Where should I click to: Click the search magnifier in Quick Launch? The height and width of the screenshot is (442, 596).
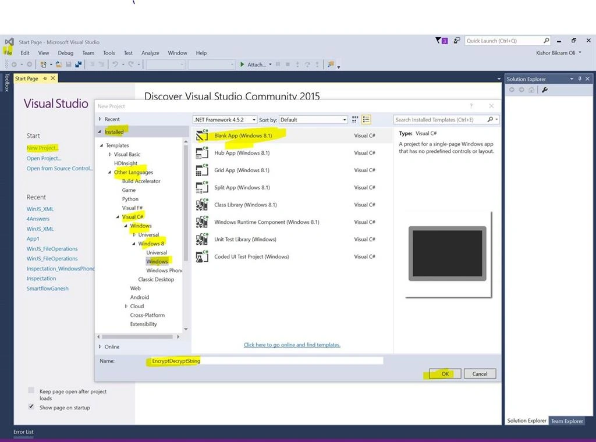click(x=546, y=40)
